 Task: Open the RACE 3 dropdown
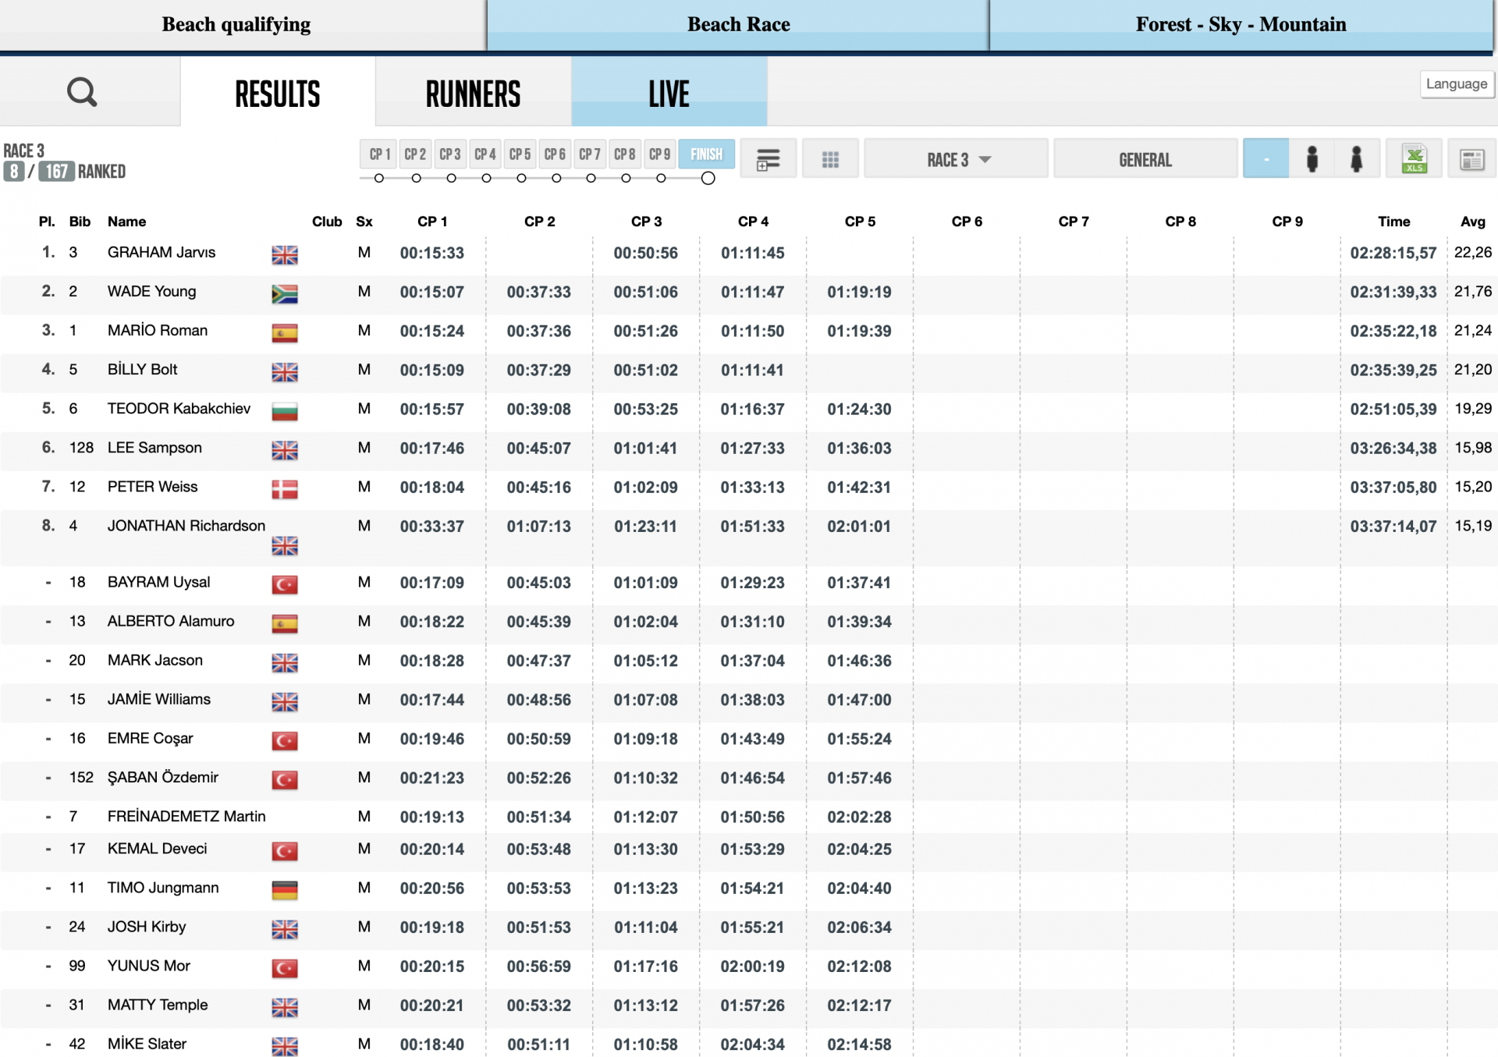point(956,159)
